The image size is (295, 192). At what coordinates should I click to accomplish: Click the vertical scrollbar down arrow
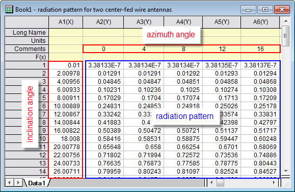(x=286, y=171)
